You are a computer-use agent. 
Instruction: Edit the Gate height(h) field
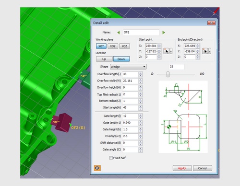[130, 129]
